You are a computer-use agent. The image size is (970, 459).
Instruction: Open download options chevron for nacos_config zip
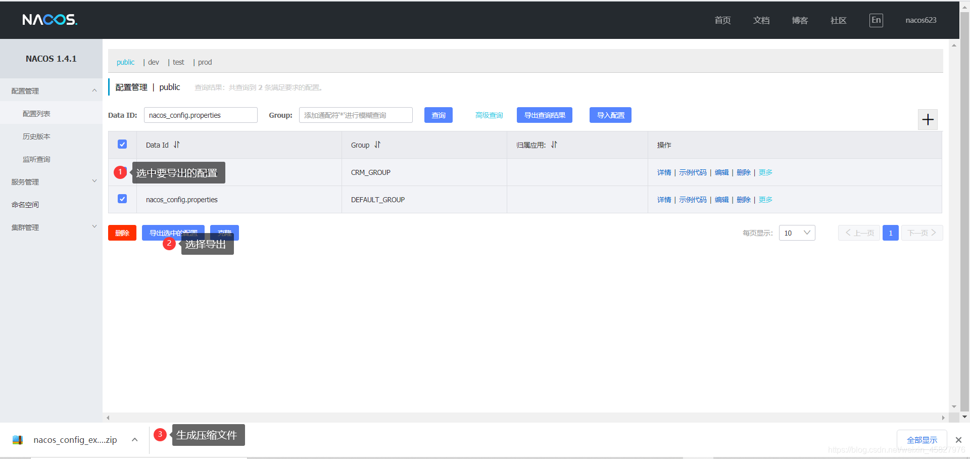[x=135, y=440]
